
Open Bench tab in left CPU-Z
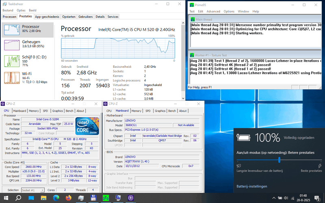(x=69, y=111)
